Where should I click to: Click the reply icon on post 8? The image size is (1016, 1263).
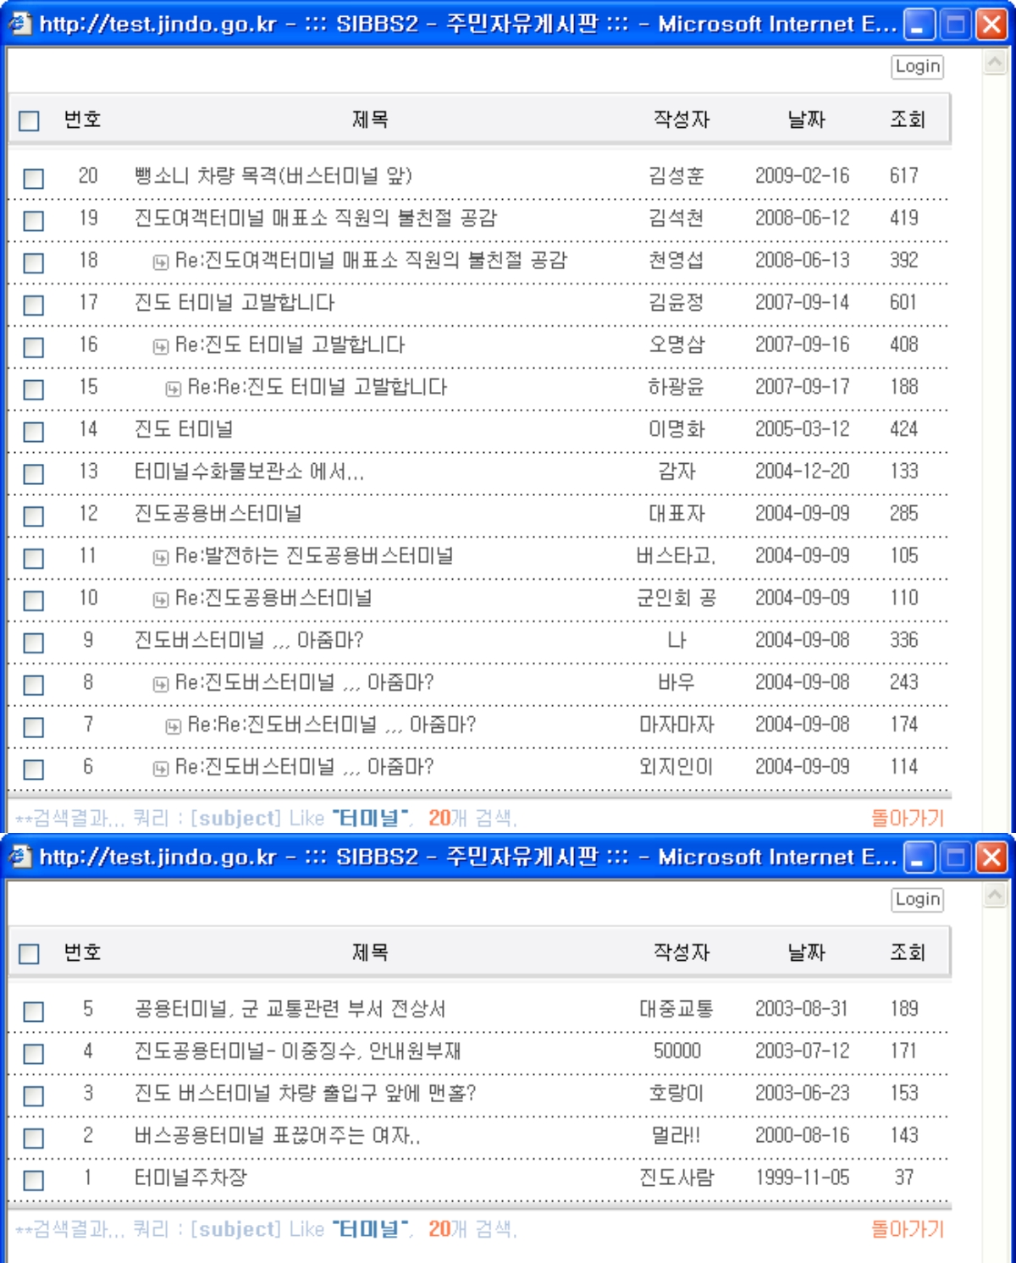tap(160, 685)
